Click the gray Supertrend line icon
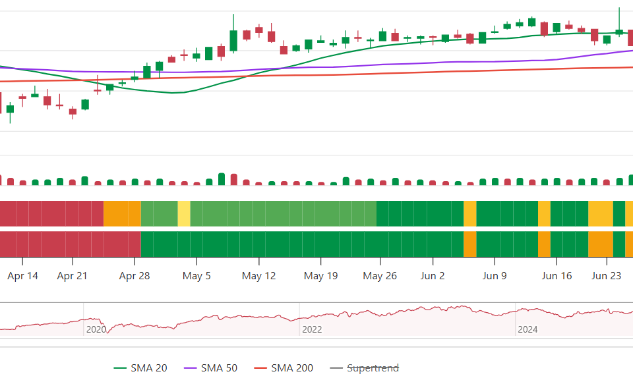The height and width of the screenshot is (382, 633). point(336,368)
